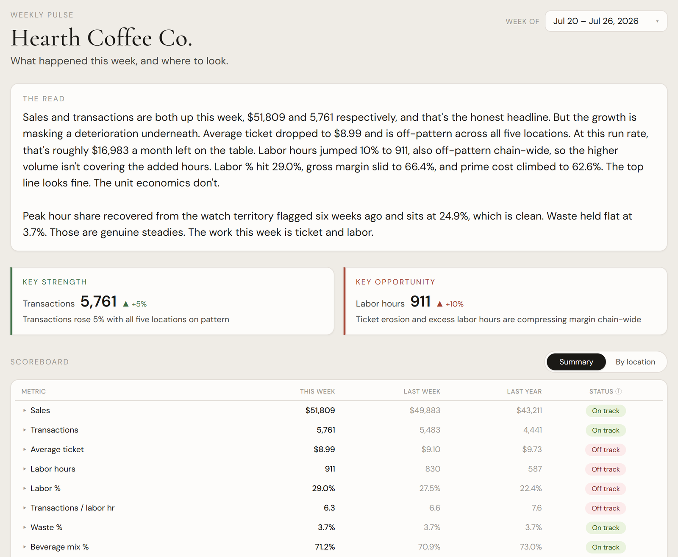Click the Metric column header
This screenshot has width=678, height=557.
point(33,391)
